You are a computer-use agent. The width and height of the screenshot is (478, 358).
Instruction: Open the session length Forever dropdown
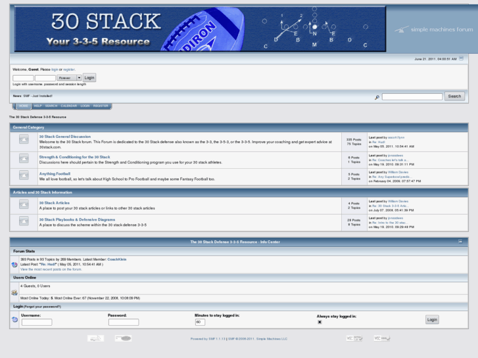69,78
